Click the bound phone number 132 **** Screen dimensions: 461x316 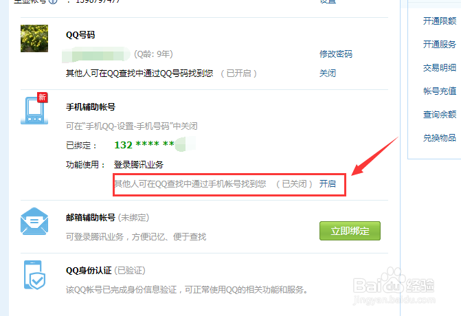[x=155, y=145]
